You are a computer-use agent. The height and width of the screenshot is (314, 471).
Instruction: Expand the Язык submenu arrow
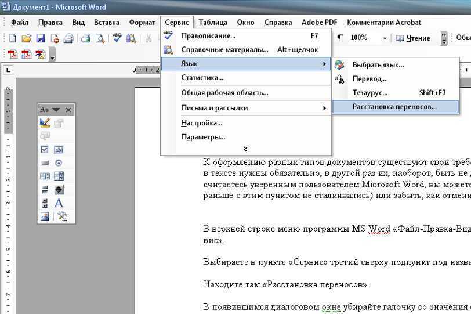(x=324, y=64)
